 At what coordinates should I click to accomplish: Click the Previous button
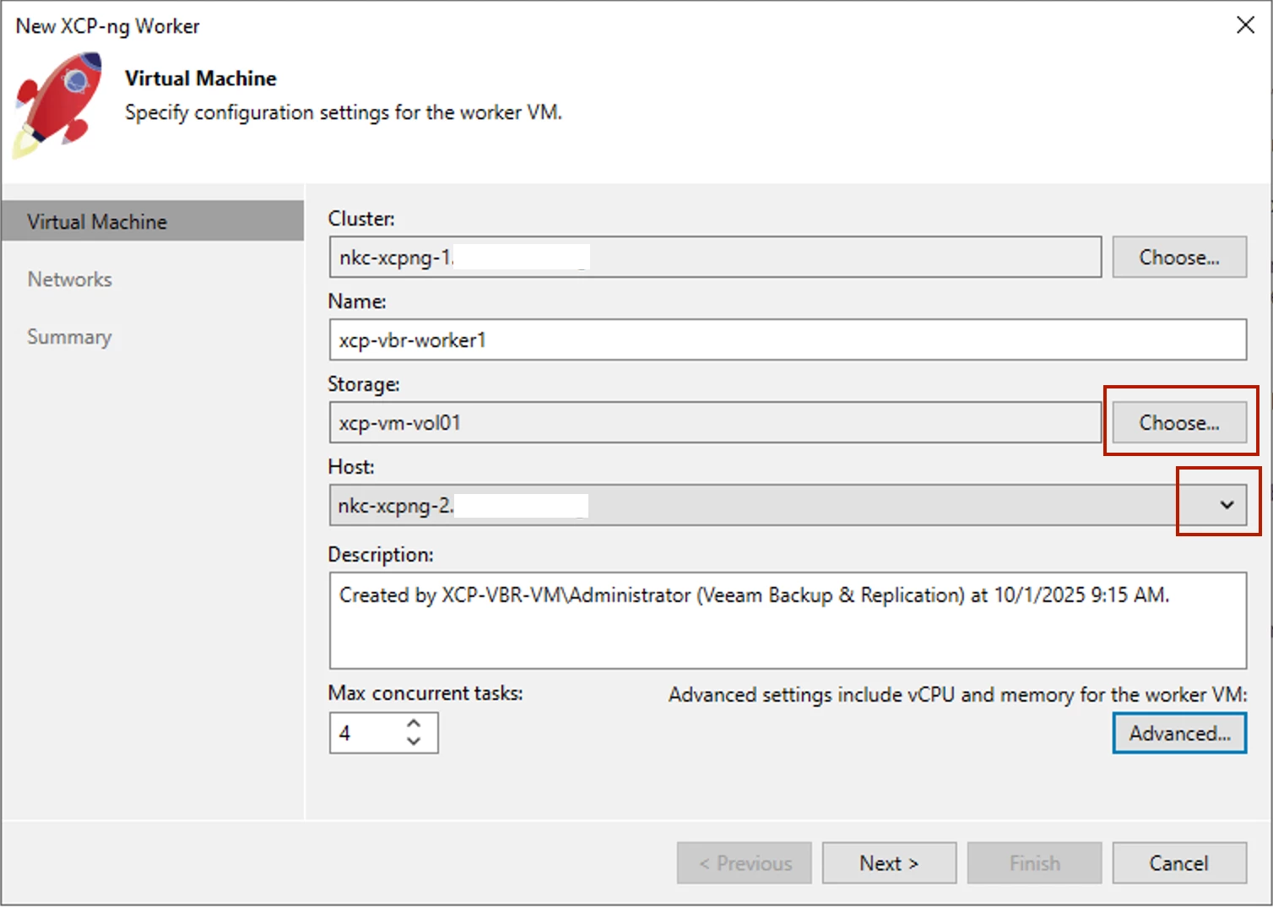[x=744, y=863]
